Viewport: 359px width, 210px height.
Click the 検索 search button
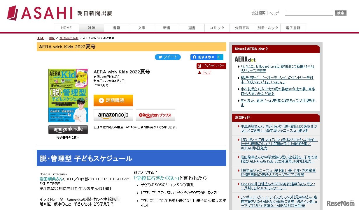point(340,13)
